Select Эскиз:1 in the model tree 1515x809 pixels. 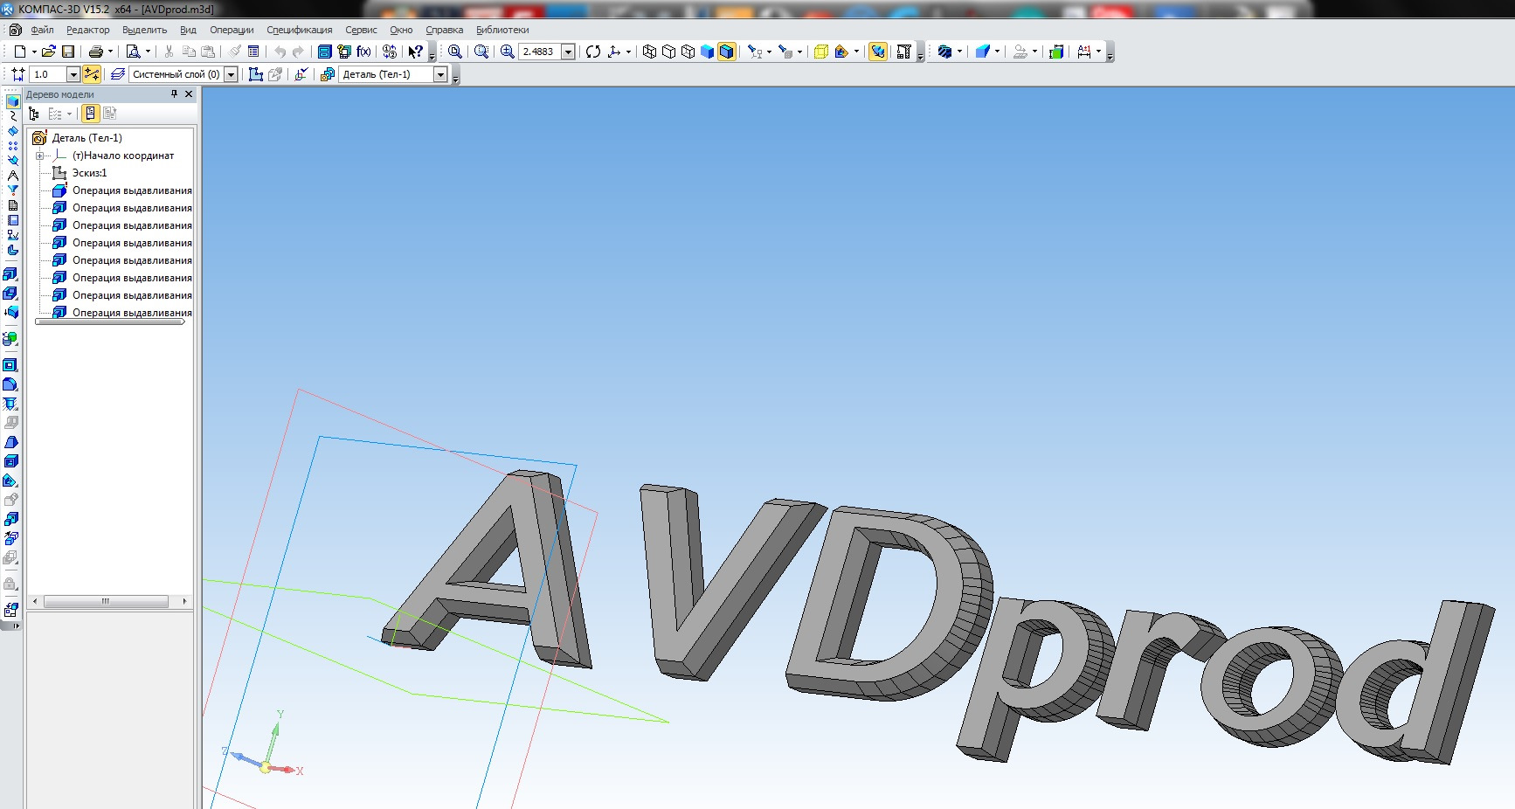(x=89, y=173)
